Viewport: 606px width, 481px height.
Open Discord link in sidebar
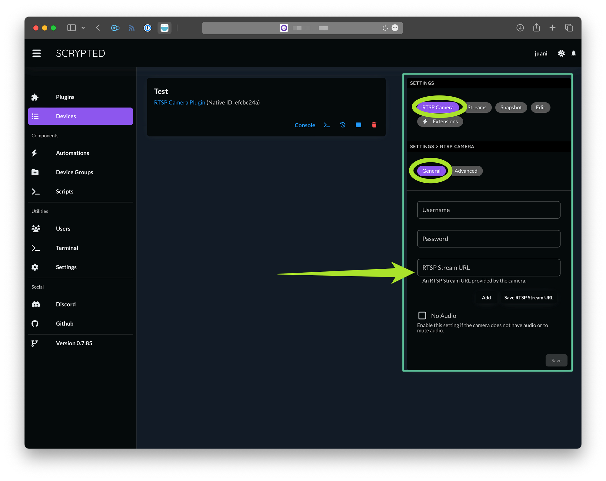pyautogui.click(x=80, y=304)
